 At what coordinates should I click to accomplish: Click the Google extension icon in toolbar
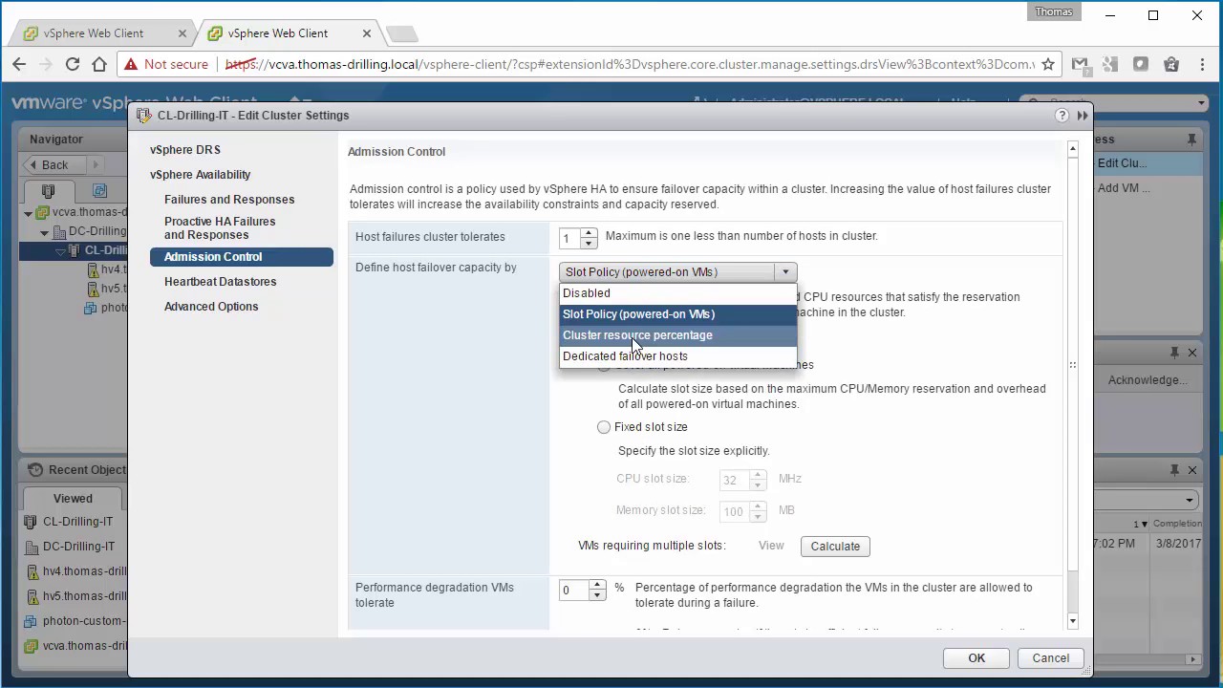1110,64
